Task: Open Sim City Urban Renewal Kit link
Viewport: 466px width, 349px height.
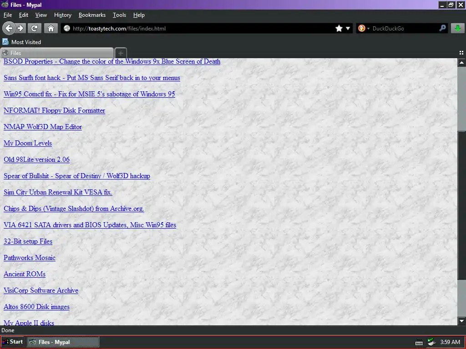Action: [x=58, y=192]
